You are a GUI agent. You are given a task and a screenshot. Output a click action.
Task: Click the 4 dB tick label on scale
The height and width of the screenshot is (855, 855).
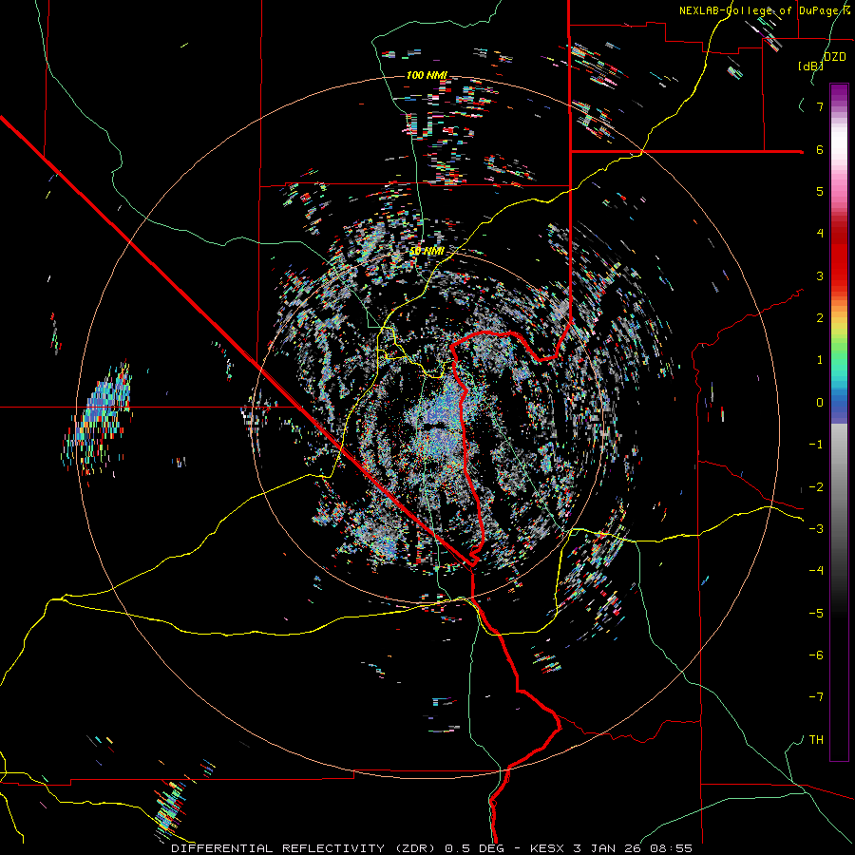820,234
